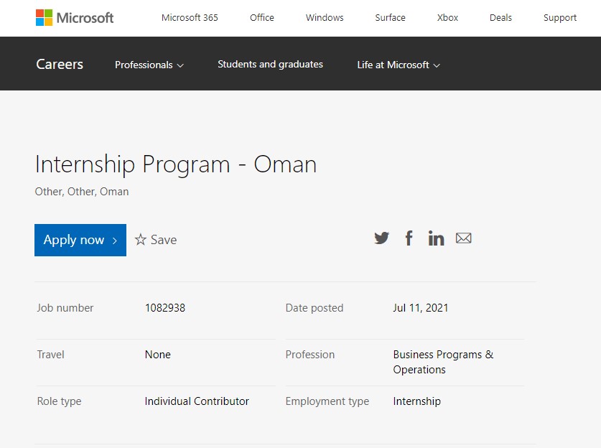
Task: Click the Save star icon
Action: tap(141, 240)
